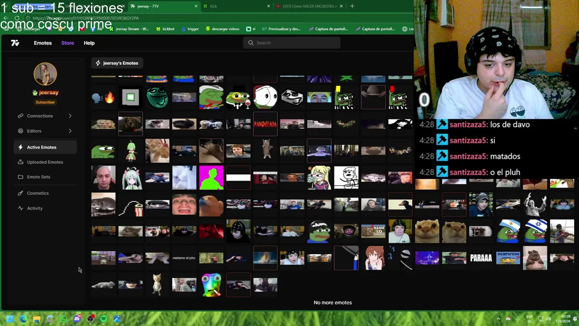Select the bald man face emote
Image resolution: width=579 pixels, height=326 pixels.
tap(103, 177)
